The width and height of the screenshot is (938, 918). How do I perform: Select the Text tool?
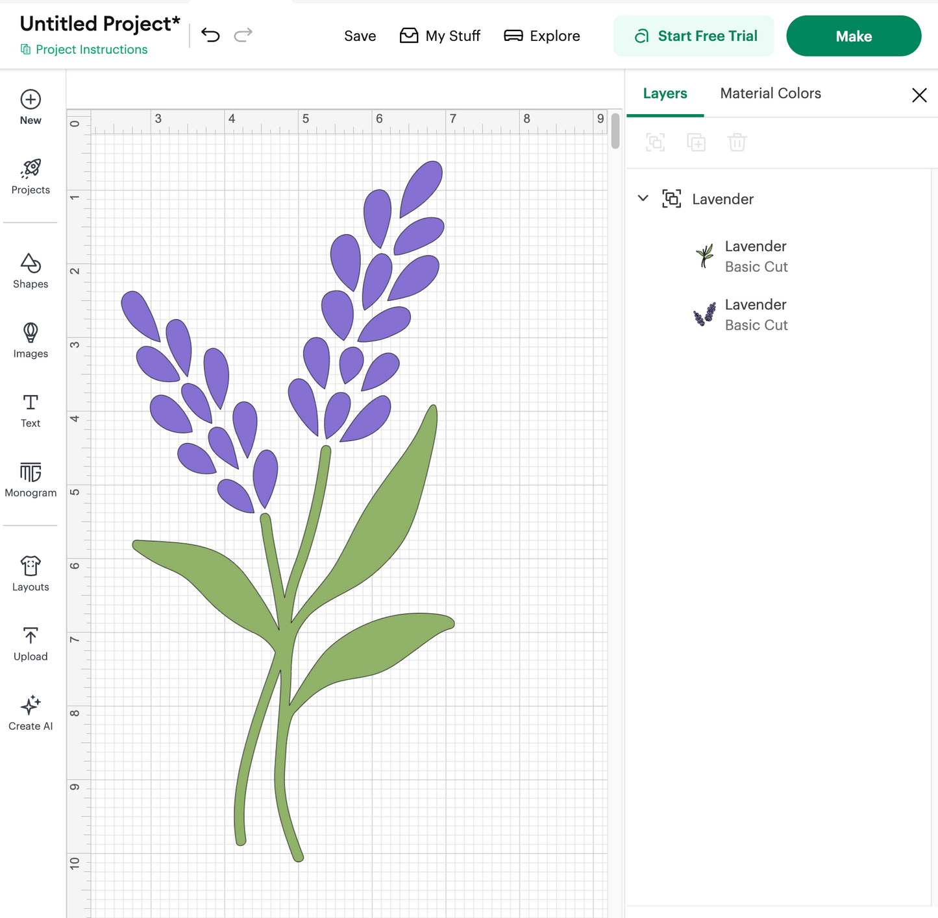[31, 410]
